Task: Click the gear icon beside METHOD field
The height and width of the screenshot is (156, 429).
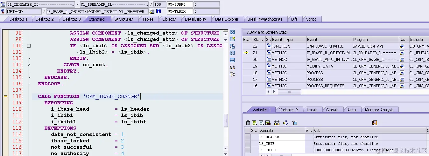Action: 3,11
